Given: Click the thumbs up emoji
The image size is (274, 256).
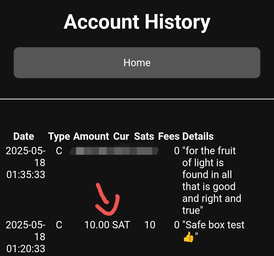Looking at the screenshot, I should click(189, 237).
